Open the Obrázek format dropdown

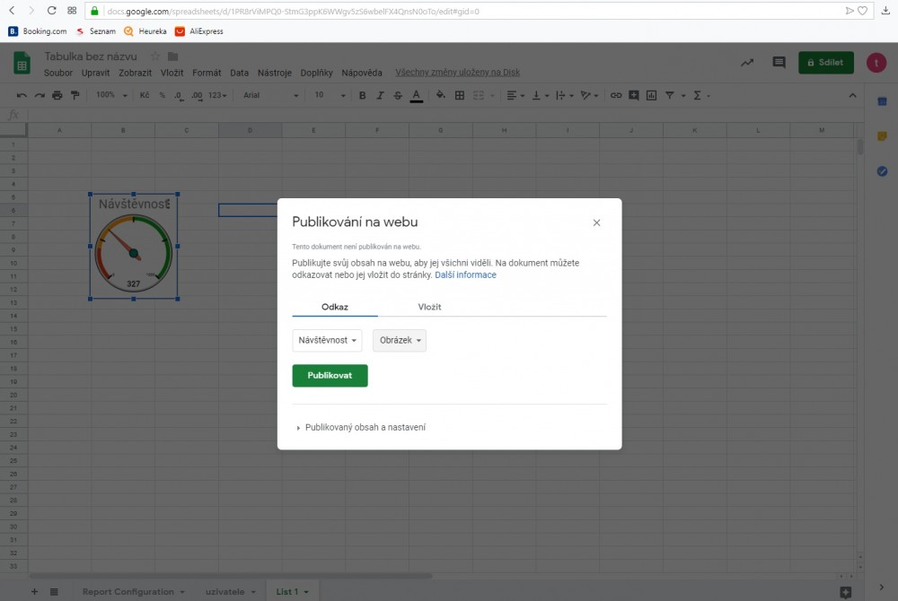tap(400, 341)
